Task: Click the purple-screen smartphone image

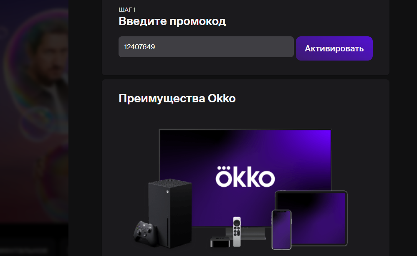Action: [281, 230]
